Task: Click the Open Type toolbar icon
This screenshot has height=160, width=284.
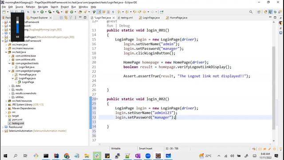Action: coord(80,12)
